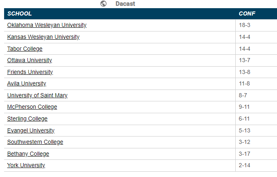Open the Oklahoma Wesleyan University link

pyautogui.click(x=47, y=25)
